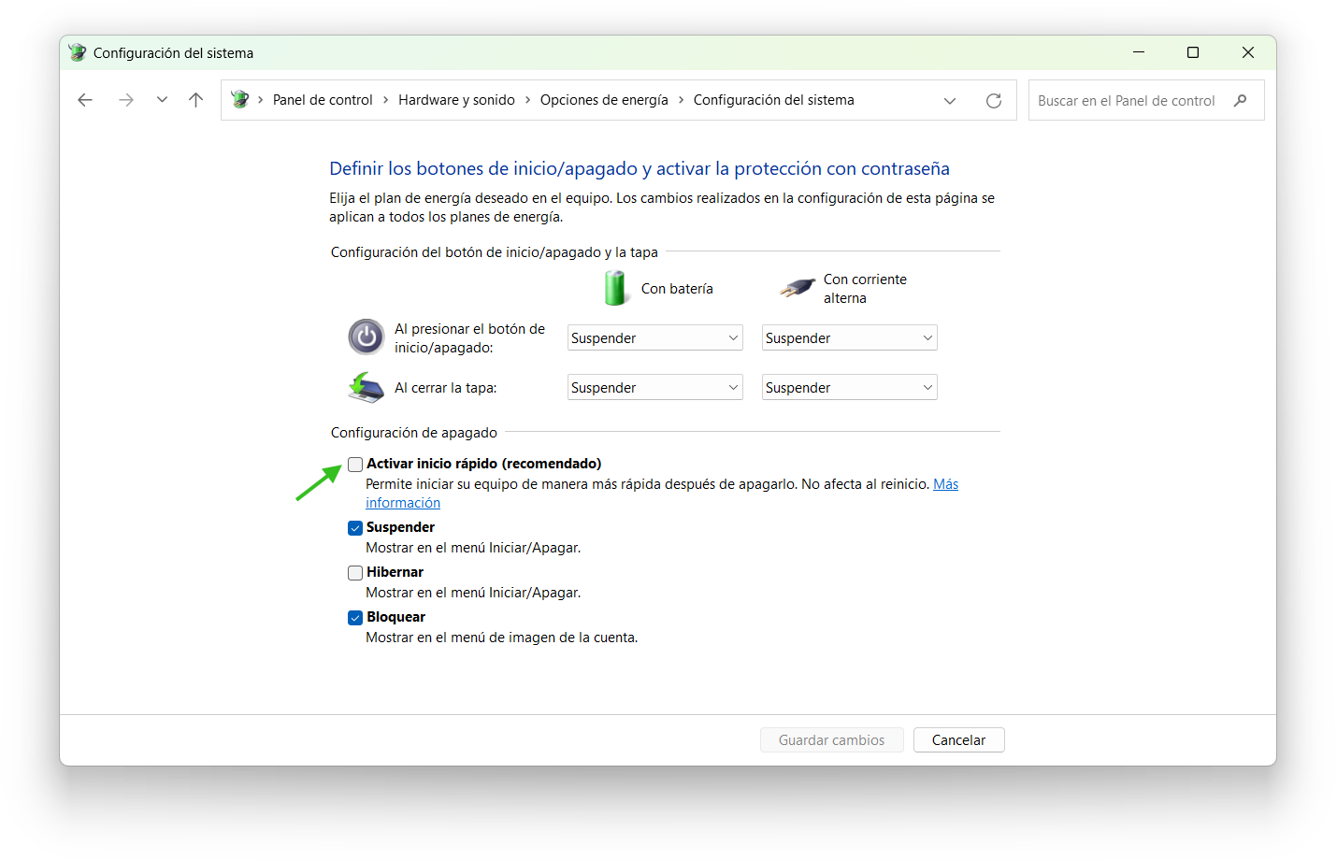Select Hardware y sonido in the breadcrumb
1337x860 pixels.
click(457, 99)
